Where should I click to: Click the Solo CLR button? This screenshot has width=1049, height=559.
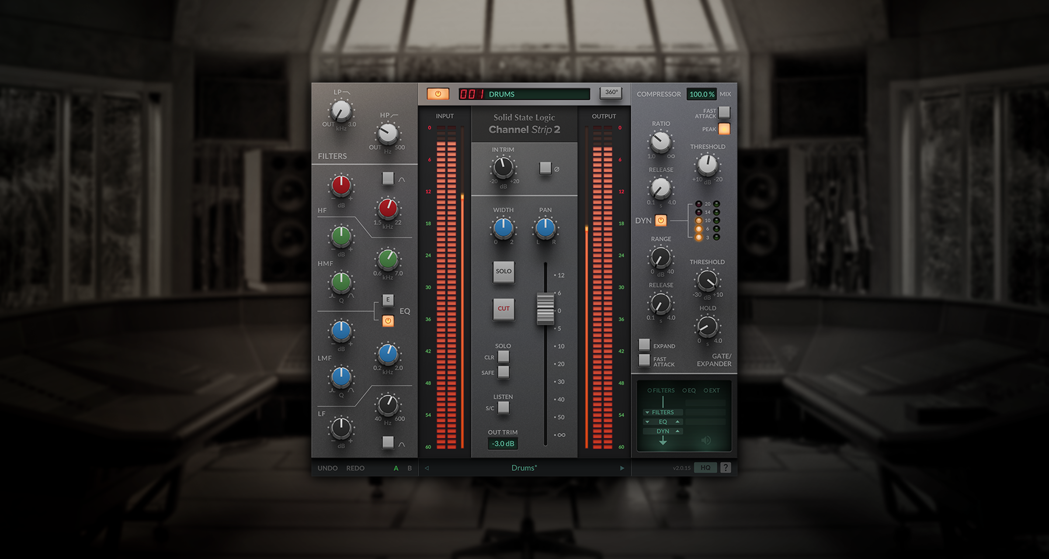pos(504,356)
